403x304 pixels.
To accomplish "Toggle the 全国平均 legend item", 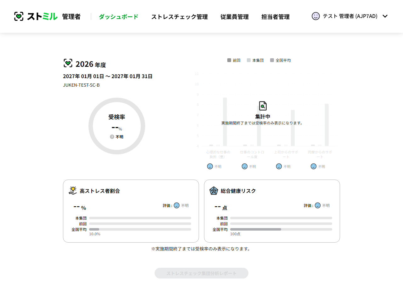I will click(x=281, y=60).
